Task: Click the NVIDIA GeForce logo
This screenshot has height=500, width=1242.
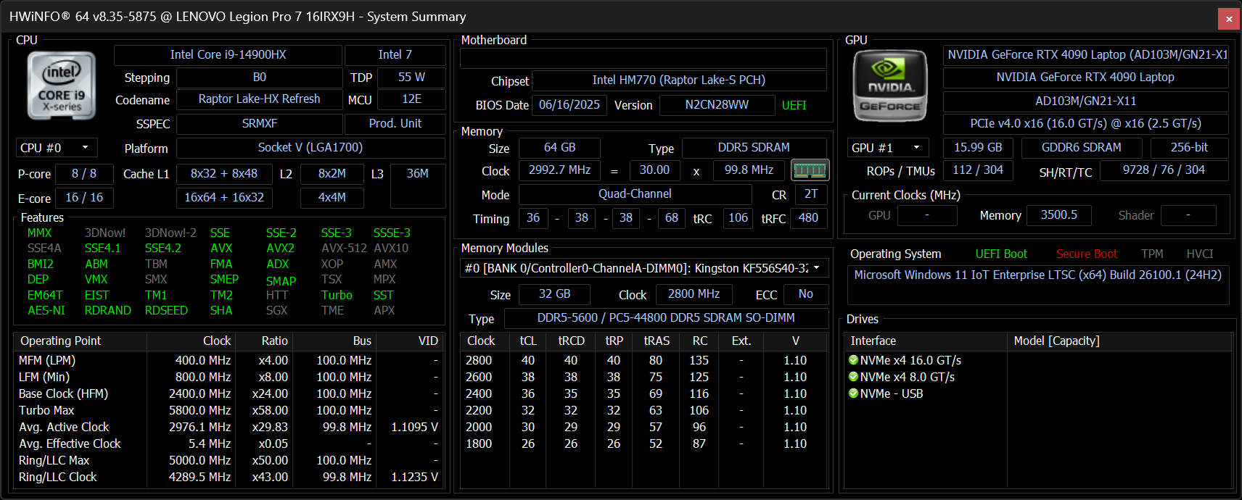Action: [x=890, y=86]
